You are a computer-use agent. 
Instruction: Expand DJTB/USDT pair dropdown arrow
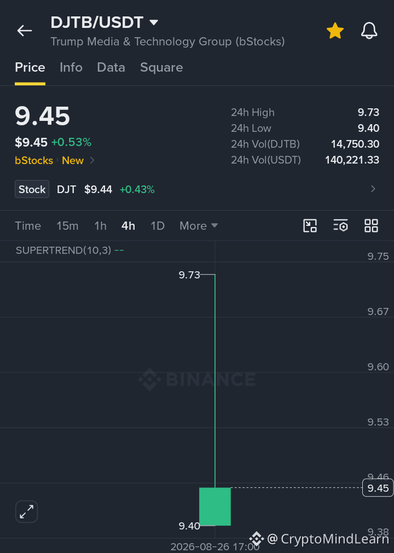(x=153, y=22)
